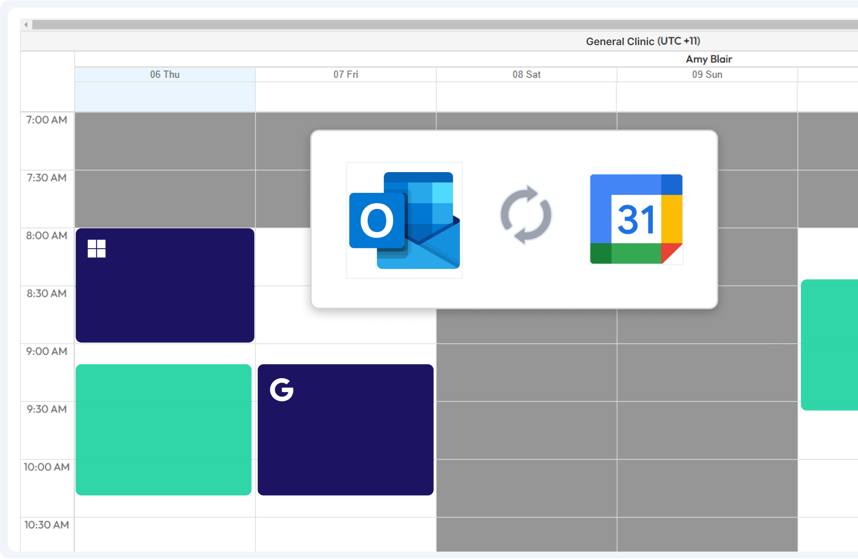Click the 7:30 AM time label

(47, 177)
